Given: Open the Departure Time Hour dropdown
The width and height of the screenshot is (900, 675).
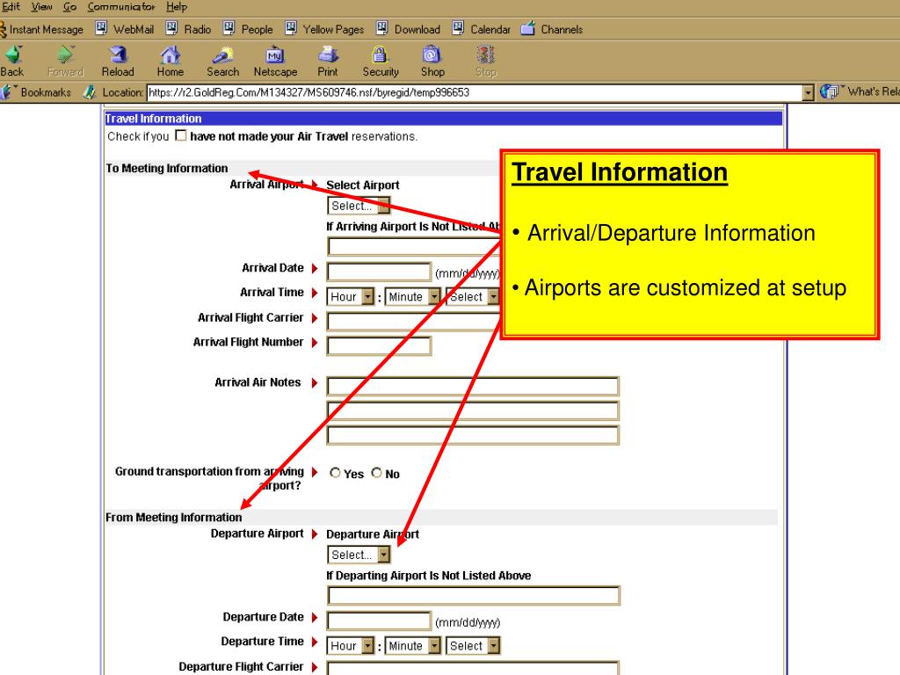Looking at the screenshot, I should pos(351,645).
